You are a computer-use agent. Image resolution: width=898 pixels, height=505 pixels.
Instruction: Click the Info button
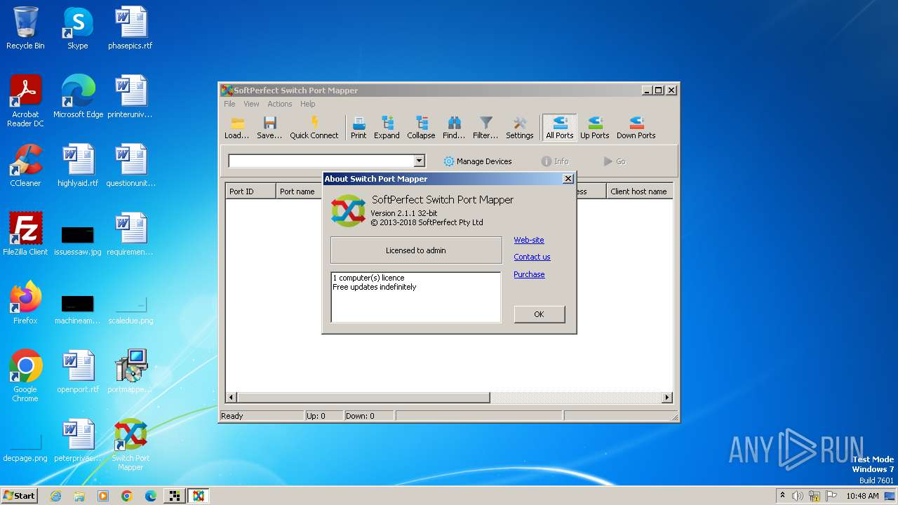(555, 161)
